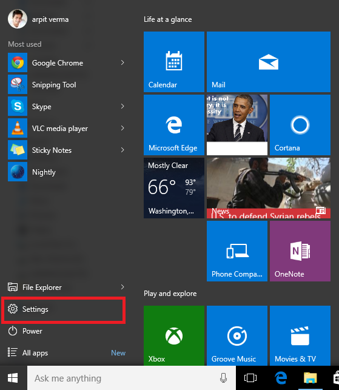Screen dimensions: 339x390
Task: Click the Ask me anything search box
Action: pyautogui.click(x=132, y=378)
